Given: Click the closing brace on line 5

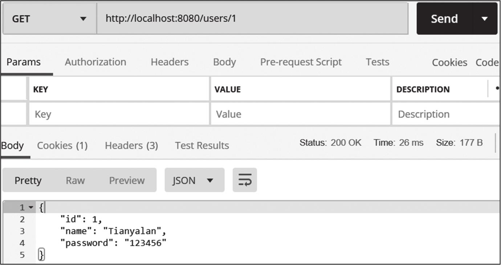Looking at the screenshot, I should click(41, 255).
